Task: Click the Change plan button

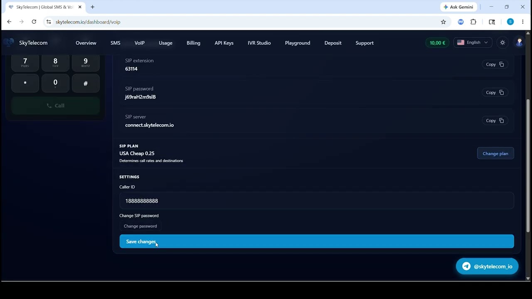Action: point(495,154)
